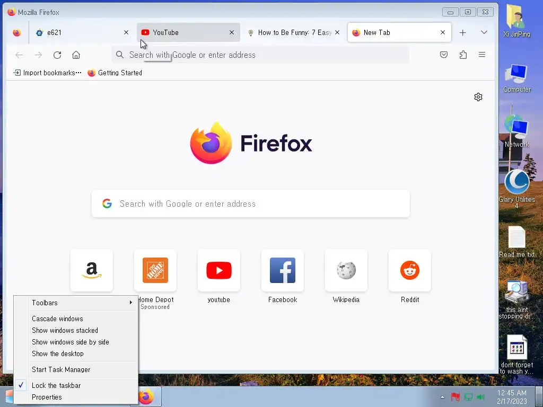The image size is (543, 407).
Task: Close the How to Be Funny tab
Action: [337, 32]
